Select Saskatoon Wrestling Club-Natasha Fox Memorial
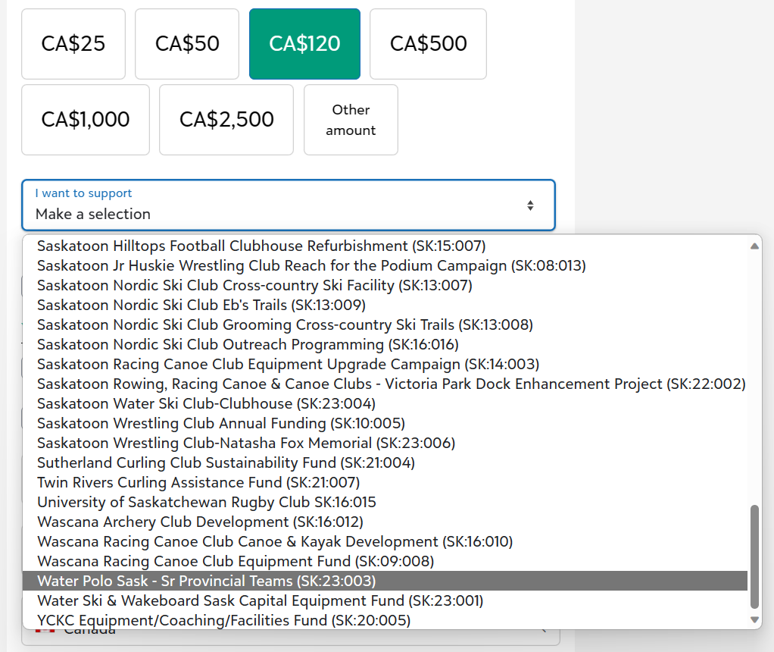Screen dimensions: 774x652 coord(385,443)
